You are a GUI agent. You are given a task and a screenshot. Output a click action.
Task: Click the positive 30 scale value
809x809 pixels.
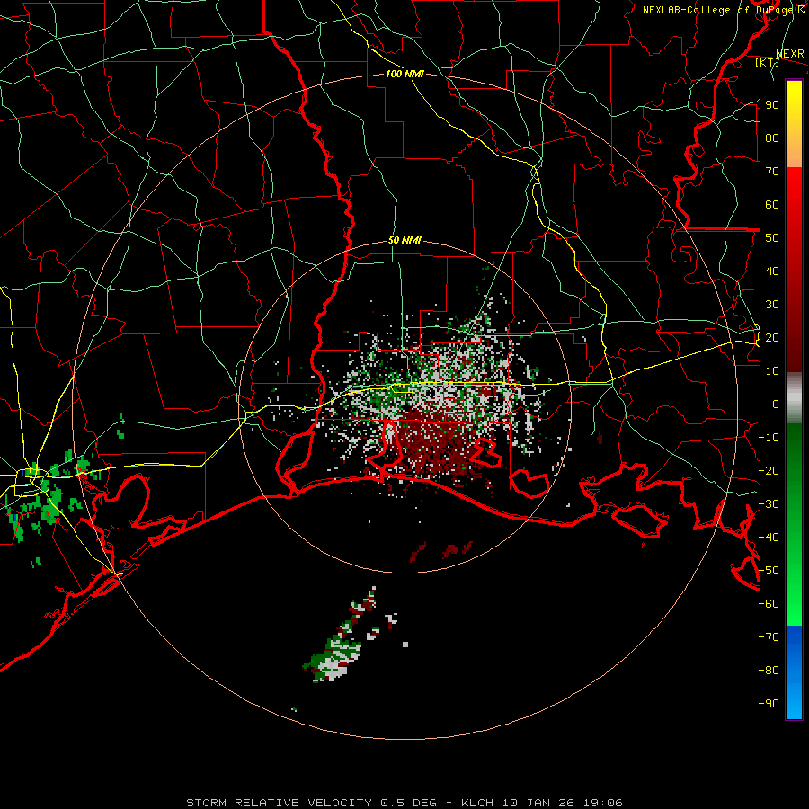point(772,305)
